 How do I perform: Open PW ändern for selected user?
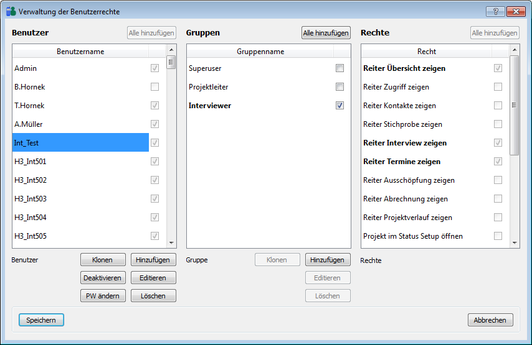coord(103,296)
